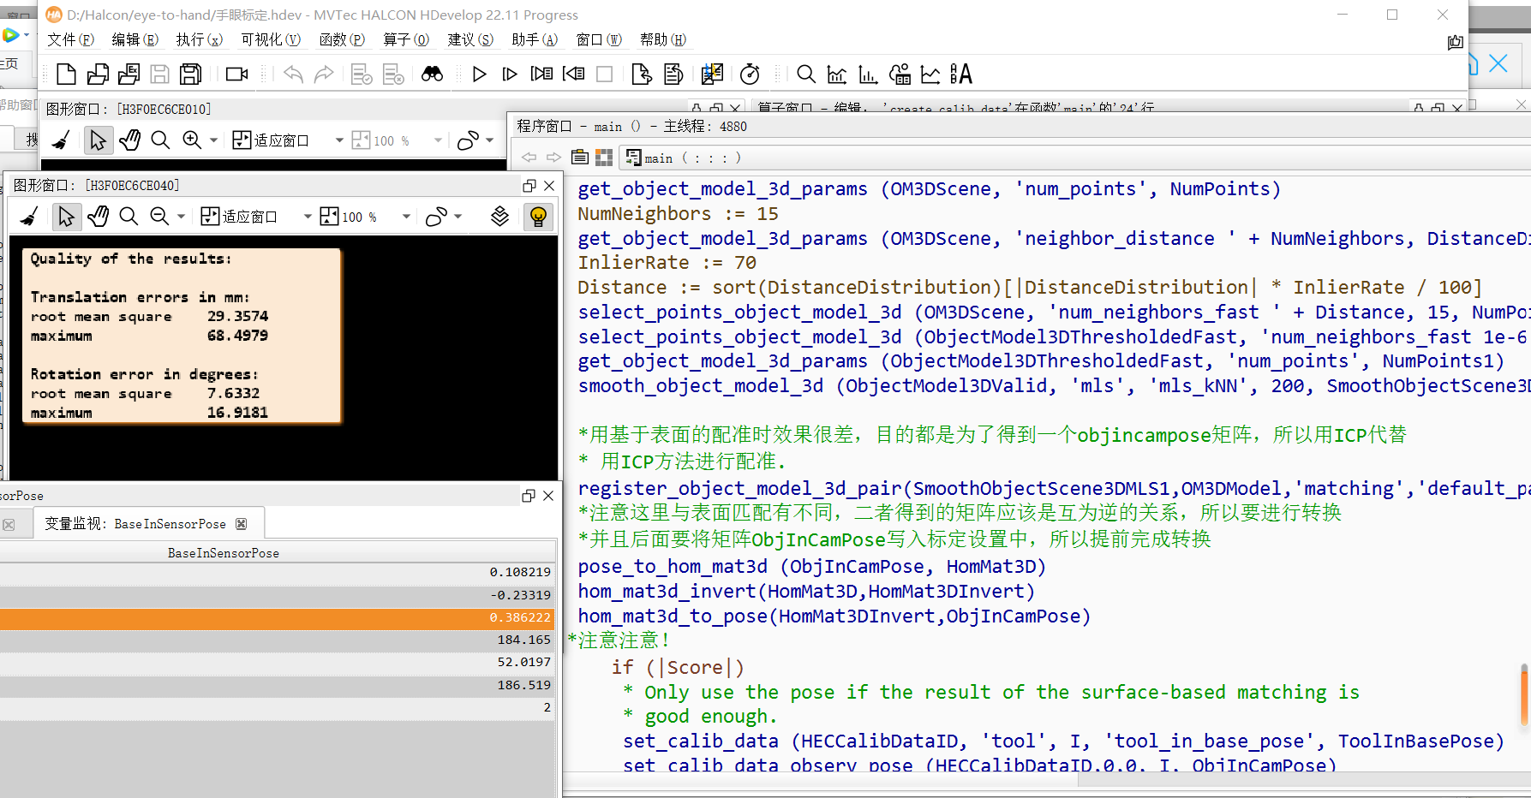Select pointer tool in H3F0EC6CE010 window
Screen dimensions: 1531x798
click(98, 140)
